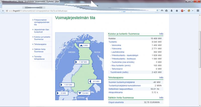Screen dimensions: 201x107
Task: Go to the browser home page icon
Action: (x=176, y=11)
